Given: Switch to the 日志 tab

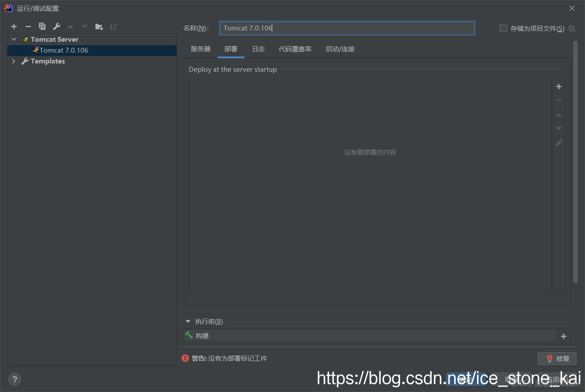Looking at the screenshot, I should [258, 49].
